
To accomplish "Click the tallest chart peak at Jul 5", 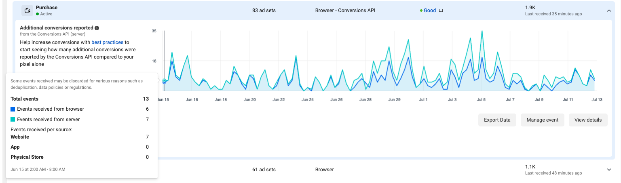I will point(482,31).
